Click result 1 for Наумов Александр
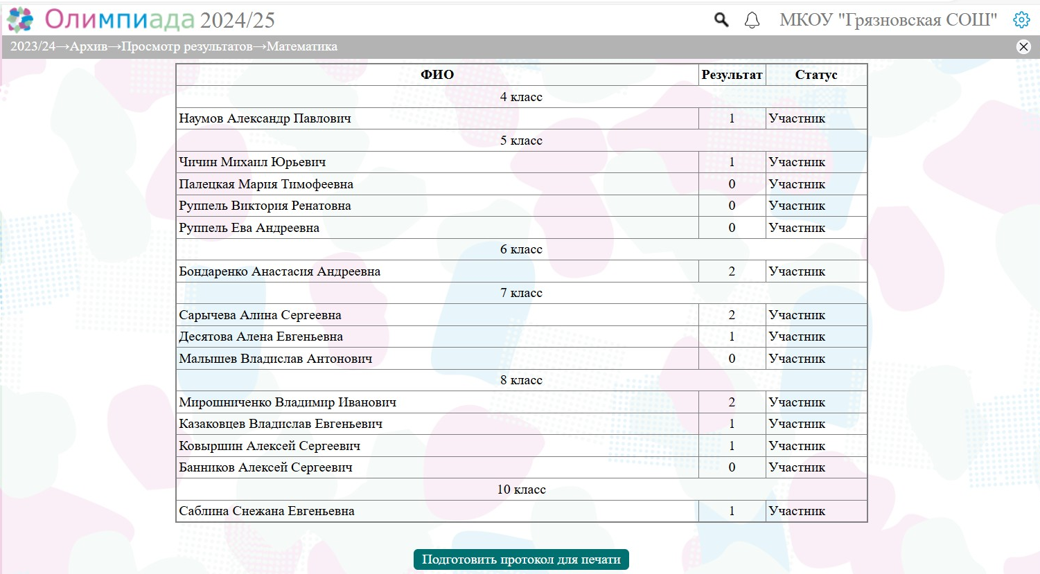The height and width of the screenshot is (574, 1040). pyautogui.click(x=732, y=118)
